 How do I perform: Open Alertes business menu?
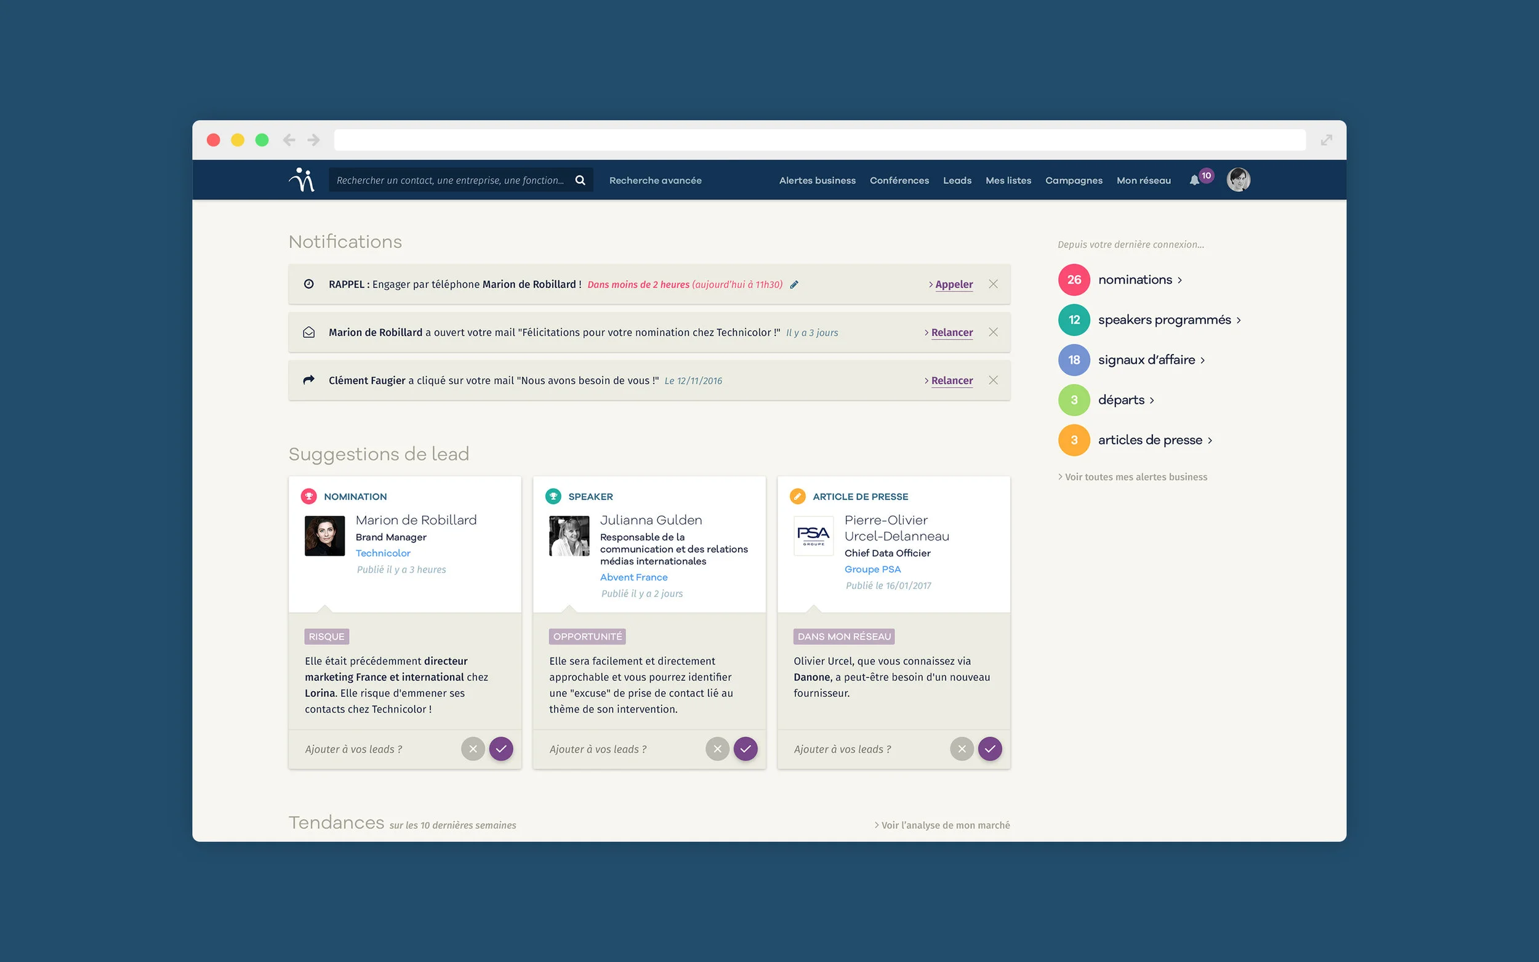click(817, 180)
